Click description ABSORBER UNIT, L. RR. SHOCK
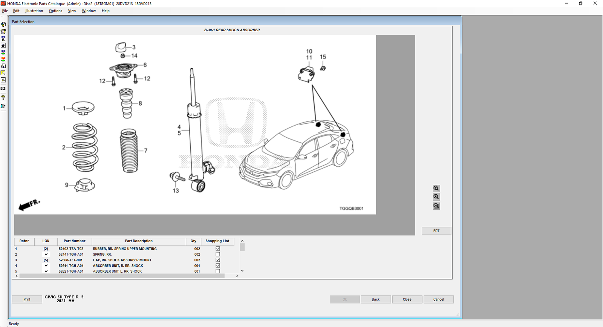 (x=117, y=272)
